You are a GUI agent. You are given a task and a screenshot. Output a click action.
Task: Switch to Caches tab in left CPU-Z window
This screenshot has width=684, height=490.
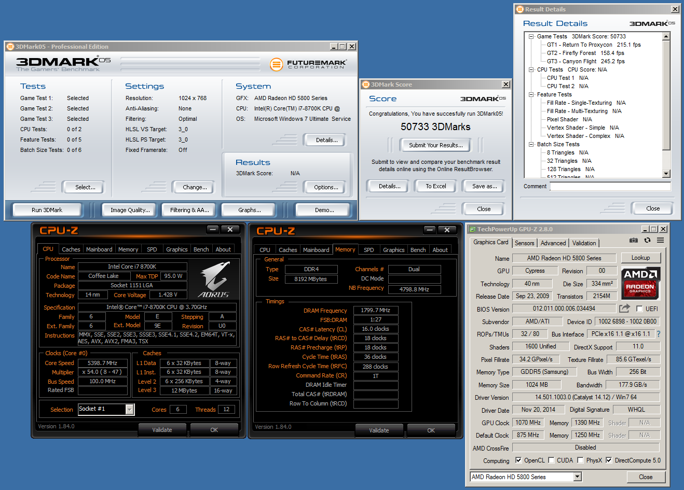pos(71,249)
